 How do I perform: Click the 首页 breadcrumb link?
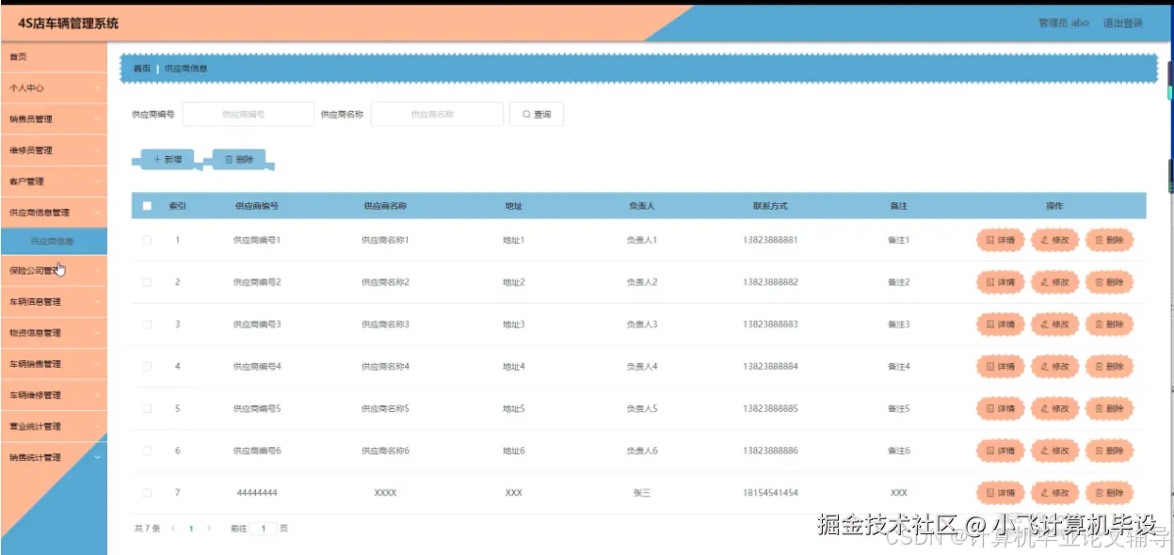(x=142, y=69)
